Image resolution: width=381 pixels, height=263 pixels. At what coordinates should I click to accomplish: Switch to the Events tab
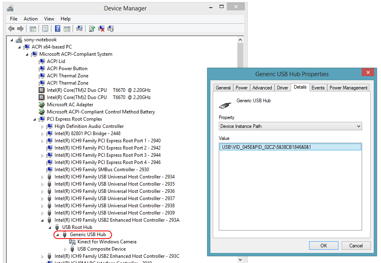[318, 87]
